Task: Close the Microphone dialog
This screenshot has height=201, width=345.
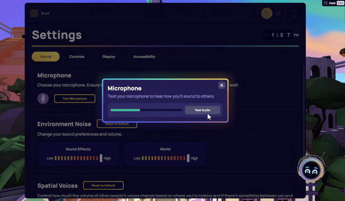Action: click(221, 85)
